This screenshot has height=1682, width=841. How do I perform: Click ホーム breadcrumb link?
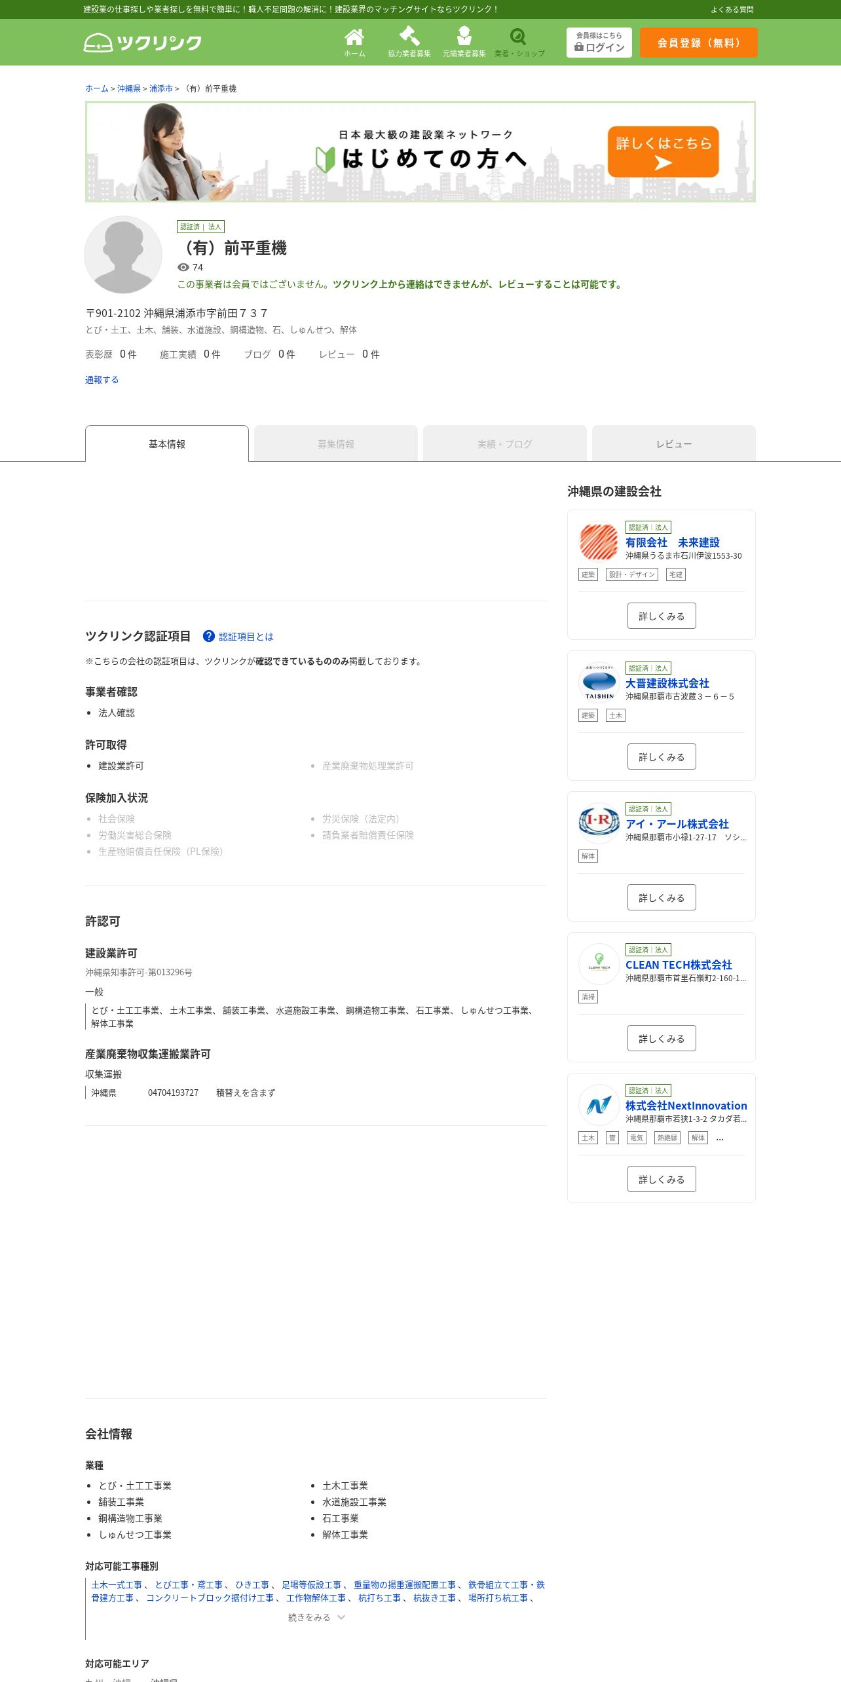[x=96, y=88]
